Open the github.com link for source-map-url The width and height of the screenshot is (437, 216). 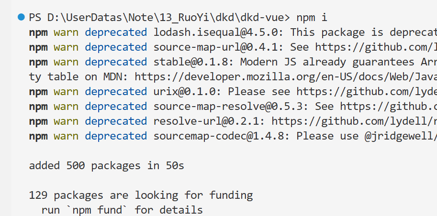coord(376,47)
